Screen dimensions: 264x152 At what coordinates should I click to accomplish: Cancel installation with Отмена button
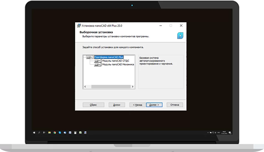click(x=175, y=105)
